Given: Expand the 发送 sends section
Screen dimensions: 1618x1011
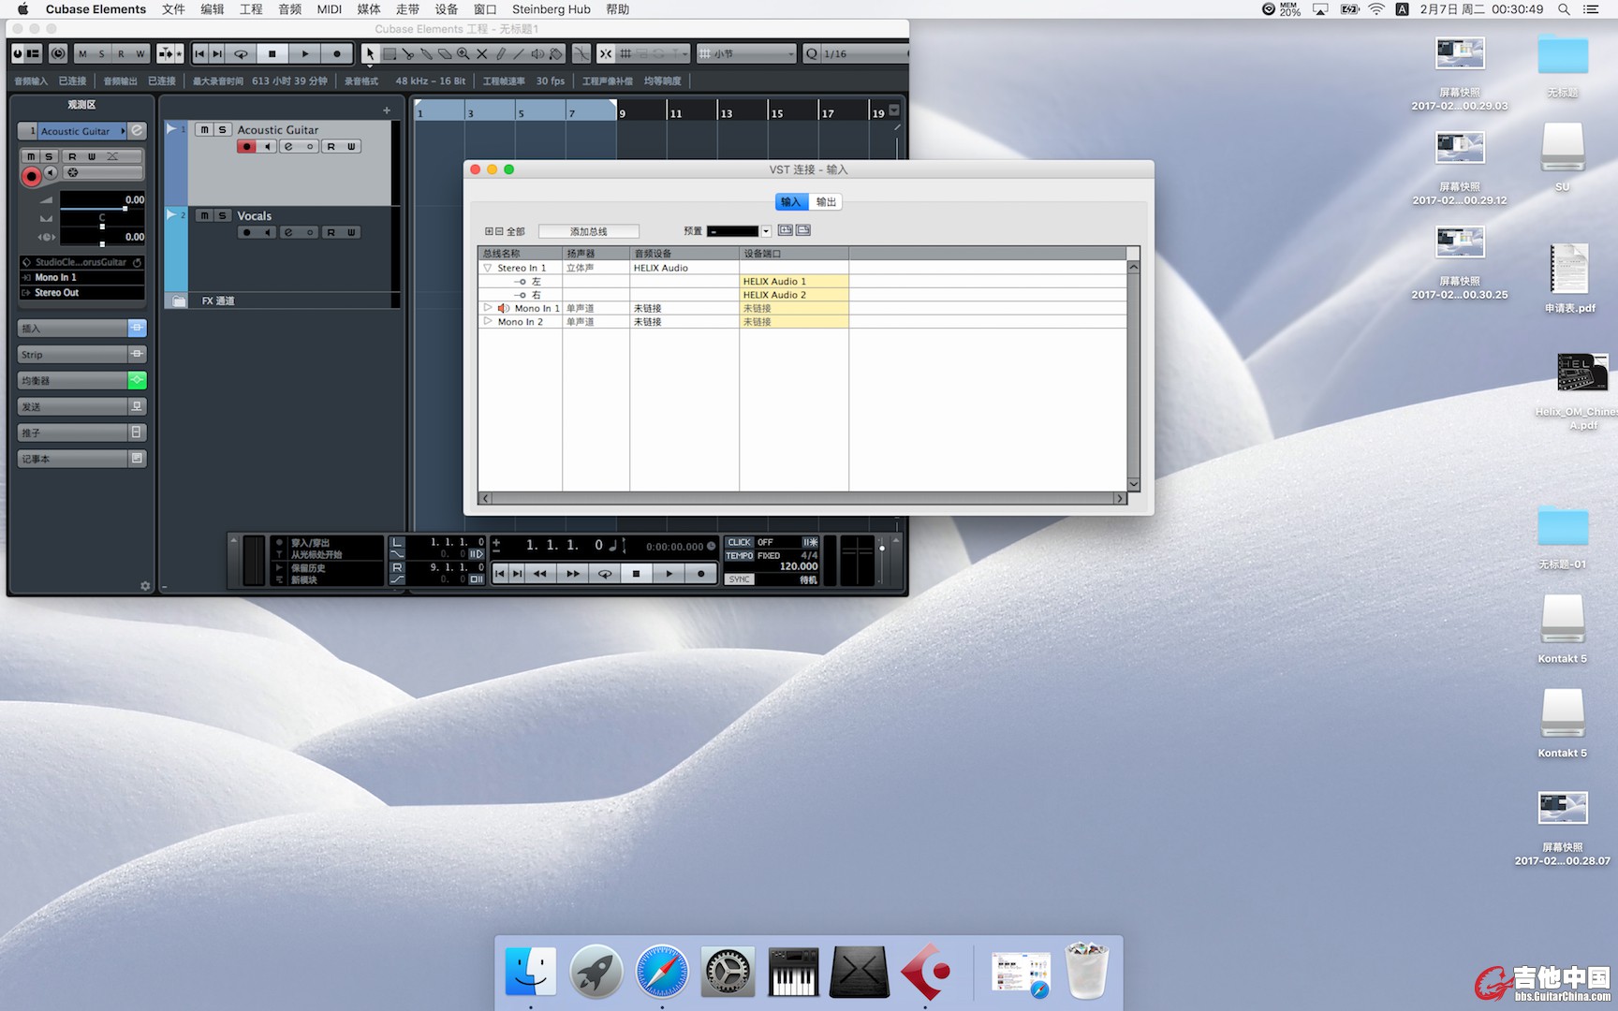Looking at the screenshot, I should click(72, 407).
